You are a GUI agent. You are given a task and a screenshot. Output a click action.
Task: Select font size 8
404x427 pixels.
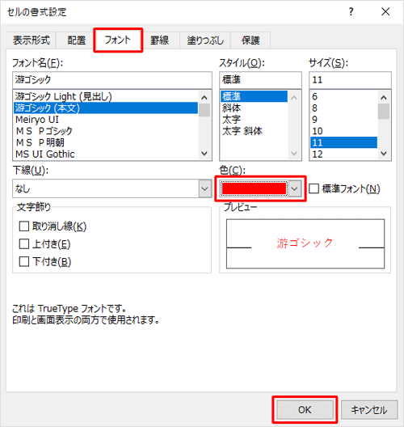point(343,108)
